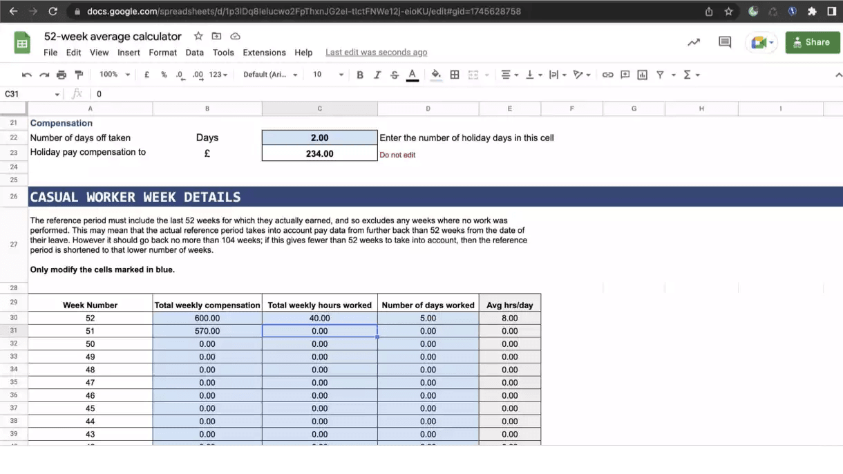Screen dimensions: 843x474
Task: Toggle bold formatting
Action: pos(360,75)
